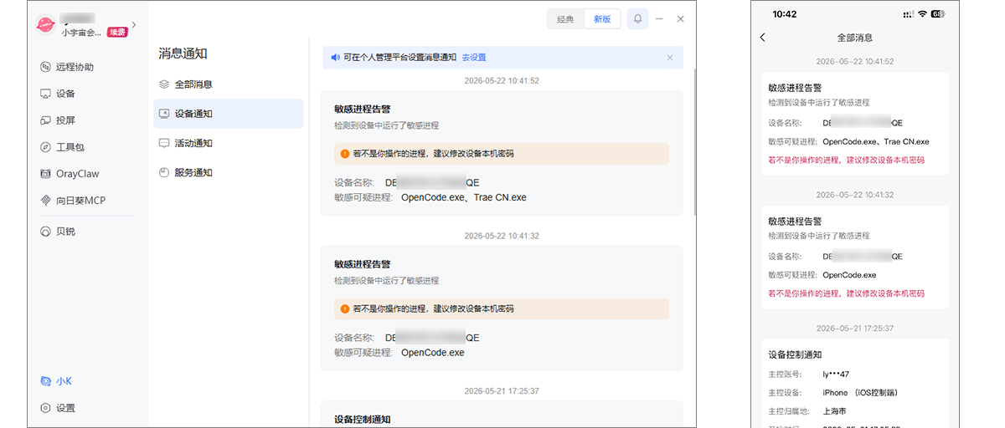Tap phone text iPhone (iOS控制端)

click(860, 392)
